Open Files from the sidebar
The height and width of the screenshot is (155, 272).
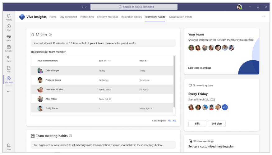9,69
